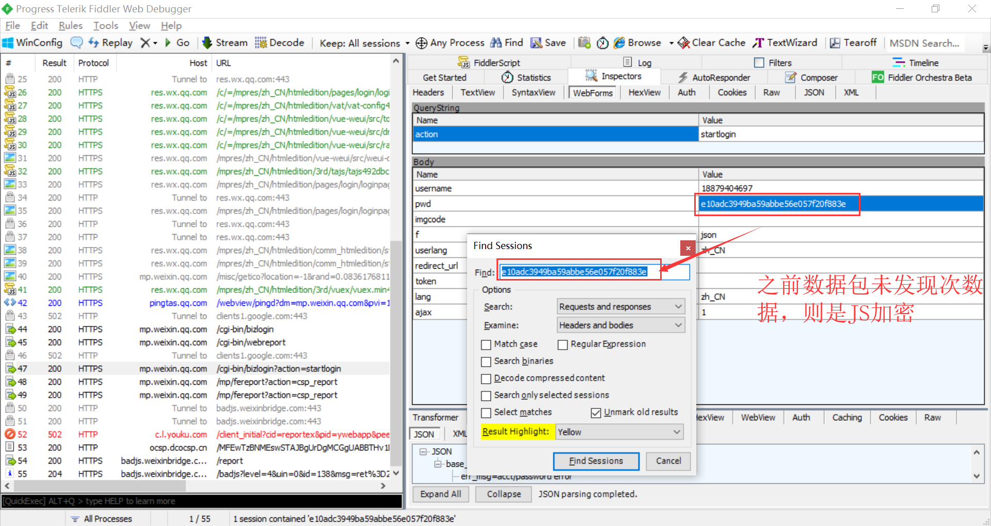
Task: Switch to the HexView request tab
Action: coord(644,92)
